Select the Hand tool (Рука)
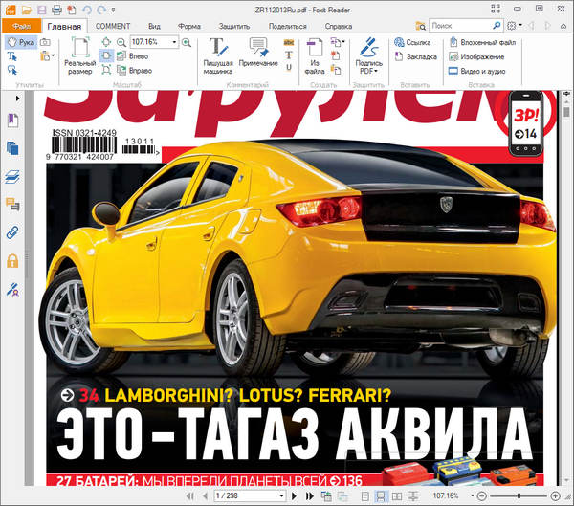574x506 pixels. [x=19, y=42]
